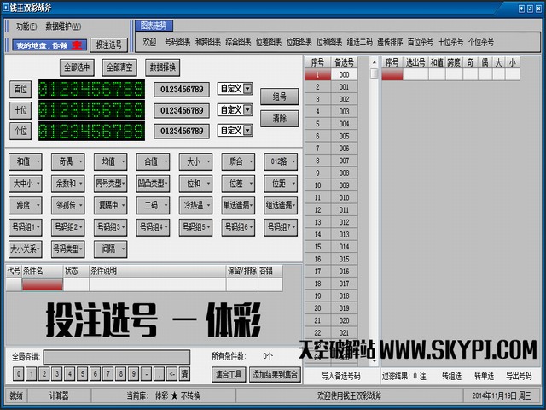Click the 清除 button
Image resolution: width=546 pixels, height=410 pixels.
[x=279, y=118]
